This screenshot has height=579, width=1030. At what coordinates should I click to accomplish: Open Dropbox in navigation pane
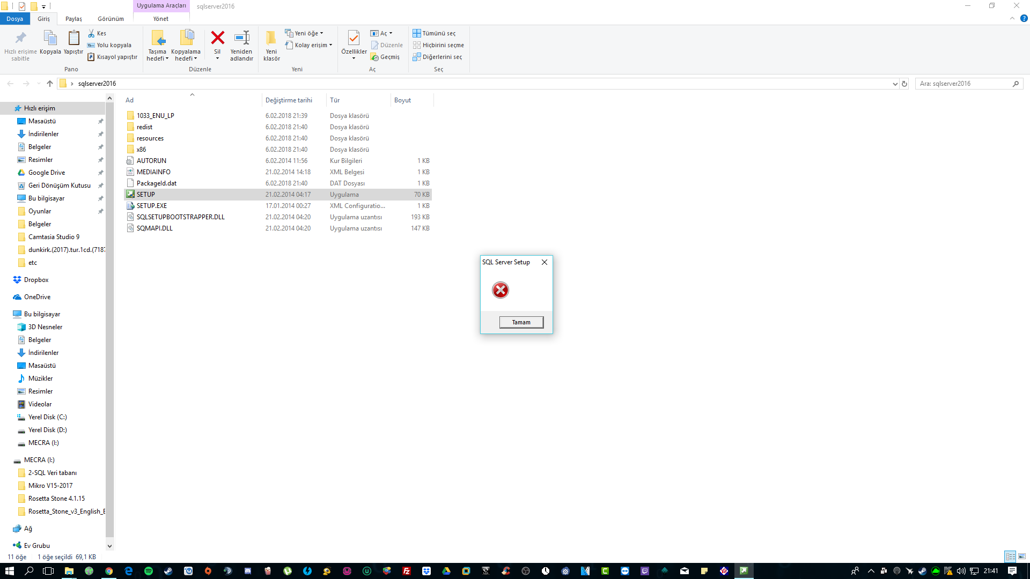pyautogui.click(x=36, y=280)
